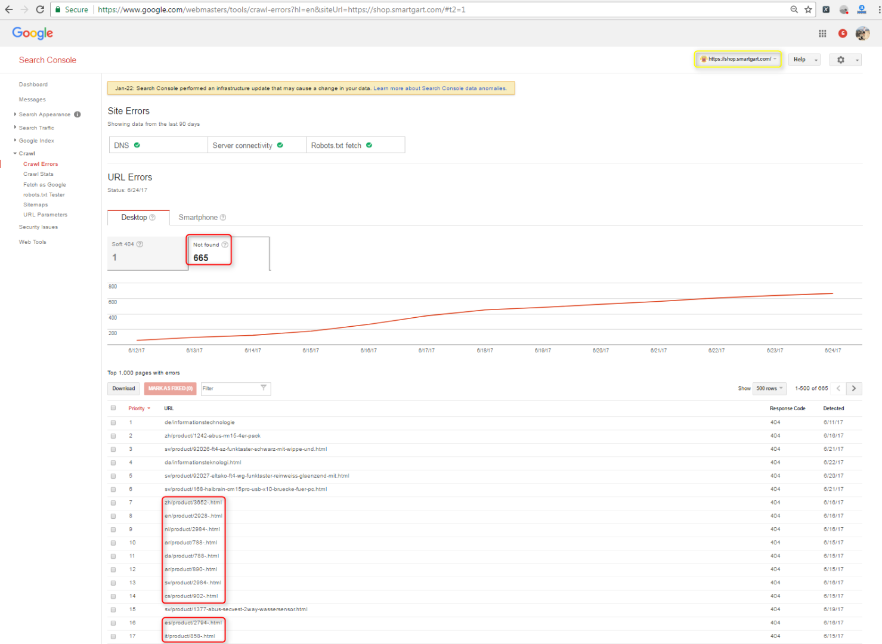882x644 pixels.
Task: Check the box for priority 6 row
Action: click(x=113, y=490)
